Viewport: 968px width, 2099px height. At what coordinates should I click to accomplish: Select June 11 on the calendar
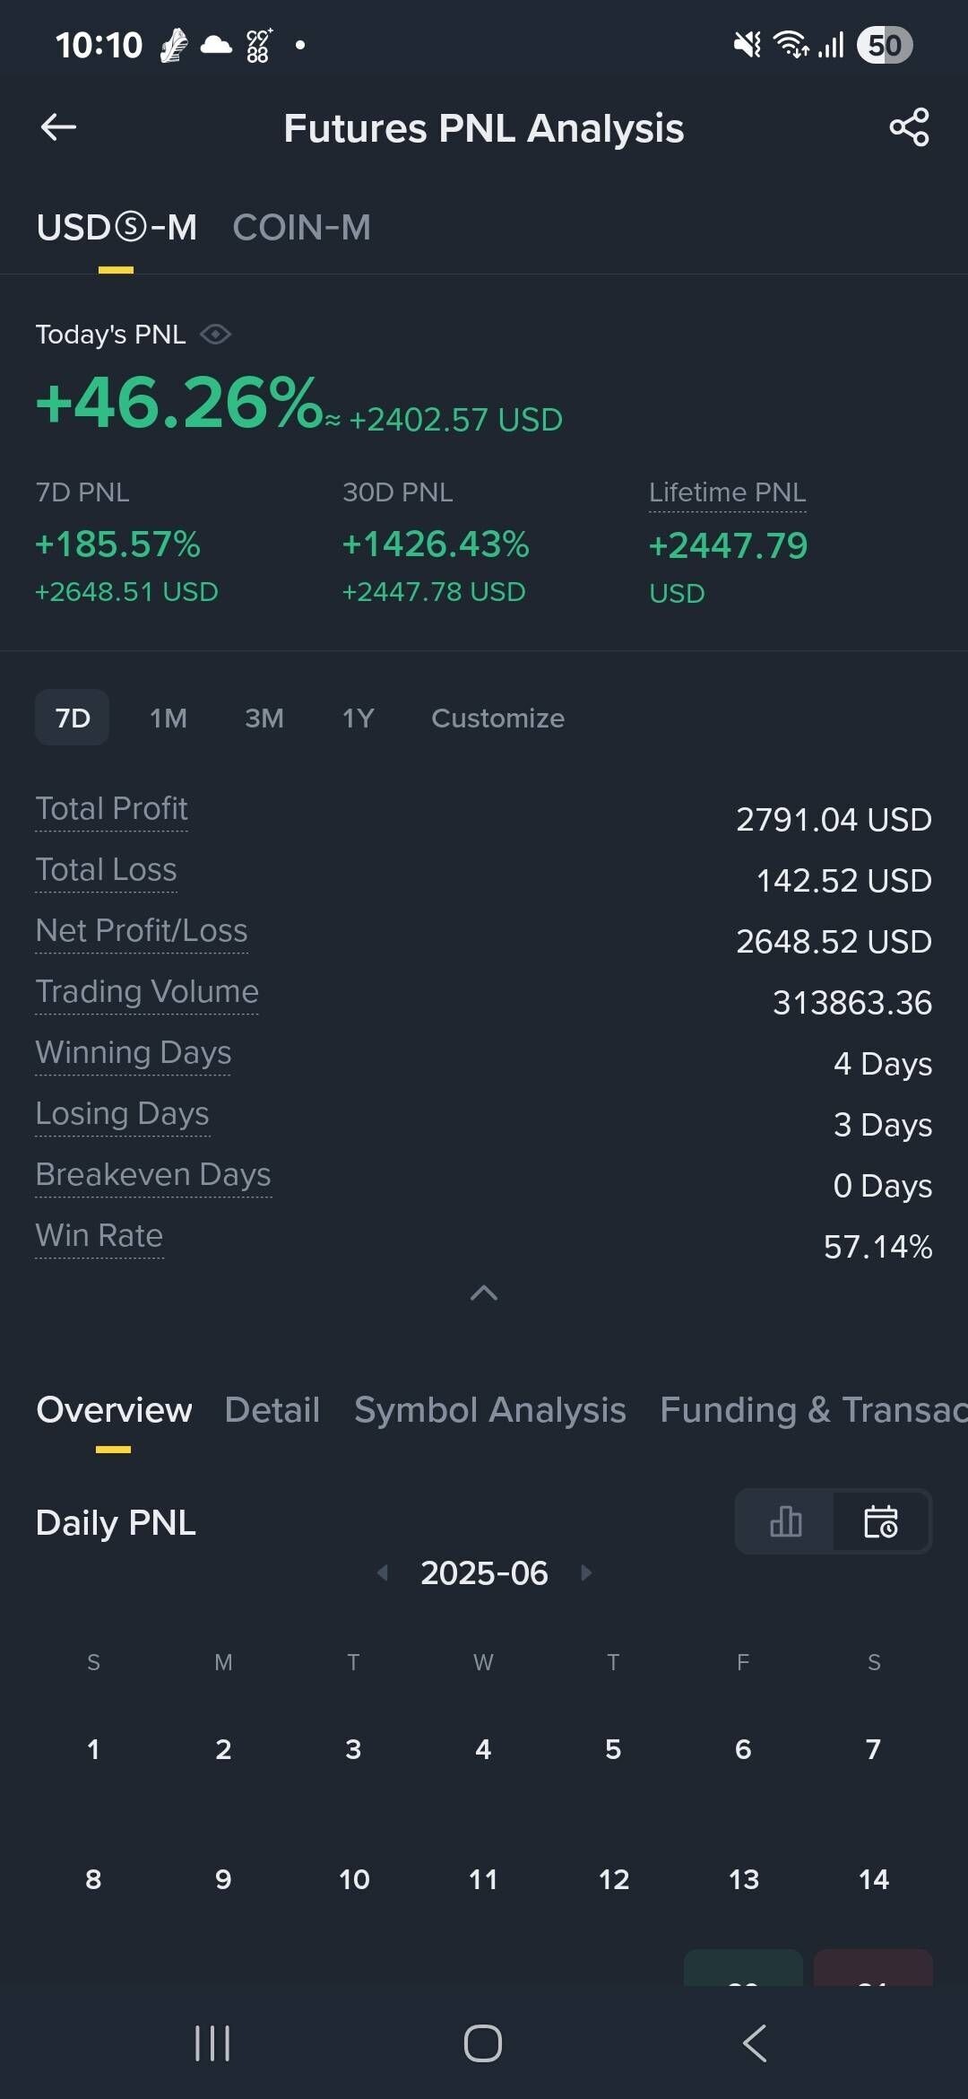(x=483, y=1879)
